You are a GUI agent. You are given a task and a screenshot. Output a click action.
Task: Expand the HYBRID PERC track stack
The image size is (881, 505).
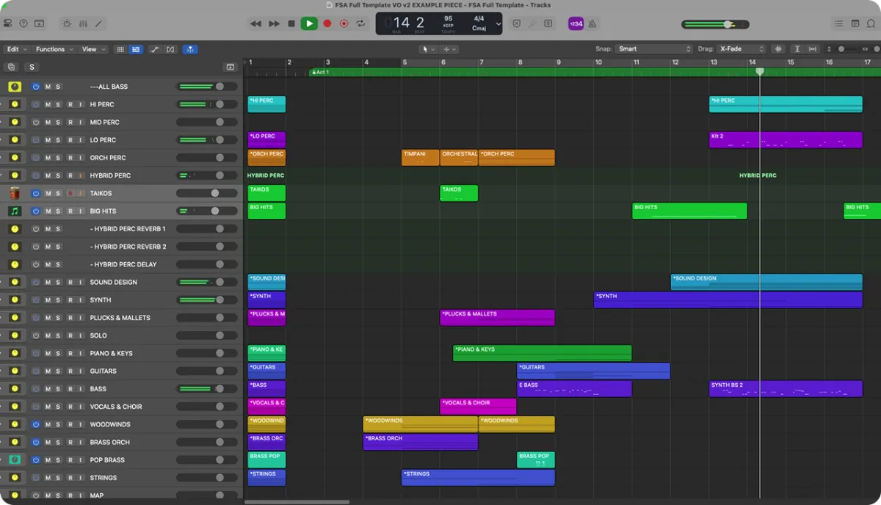2,175
